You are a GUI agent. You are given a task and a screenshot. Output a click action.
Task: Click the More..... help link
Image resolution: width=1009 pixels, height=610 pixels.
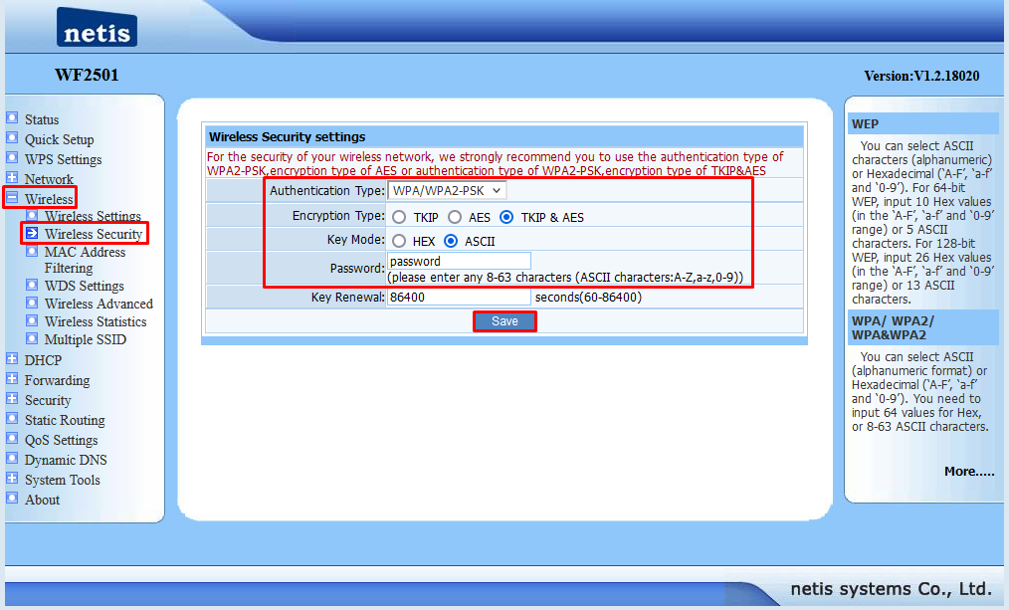(x=968, y=472)
